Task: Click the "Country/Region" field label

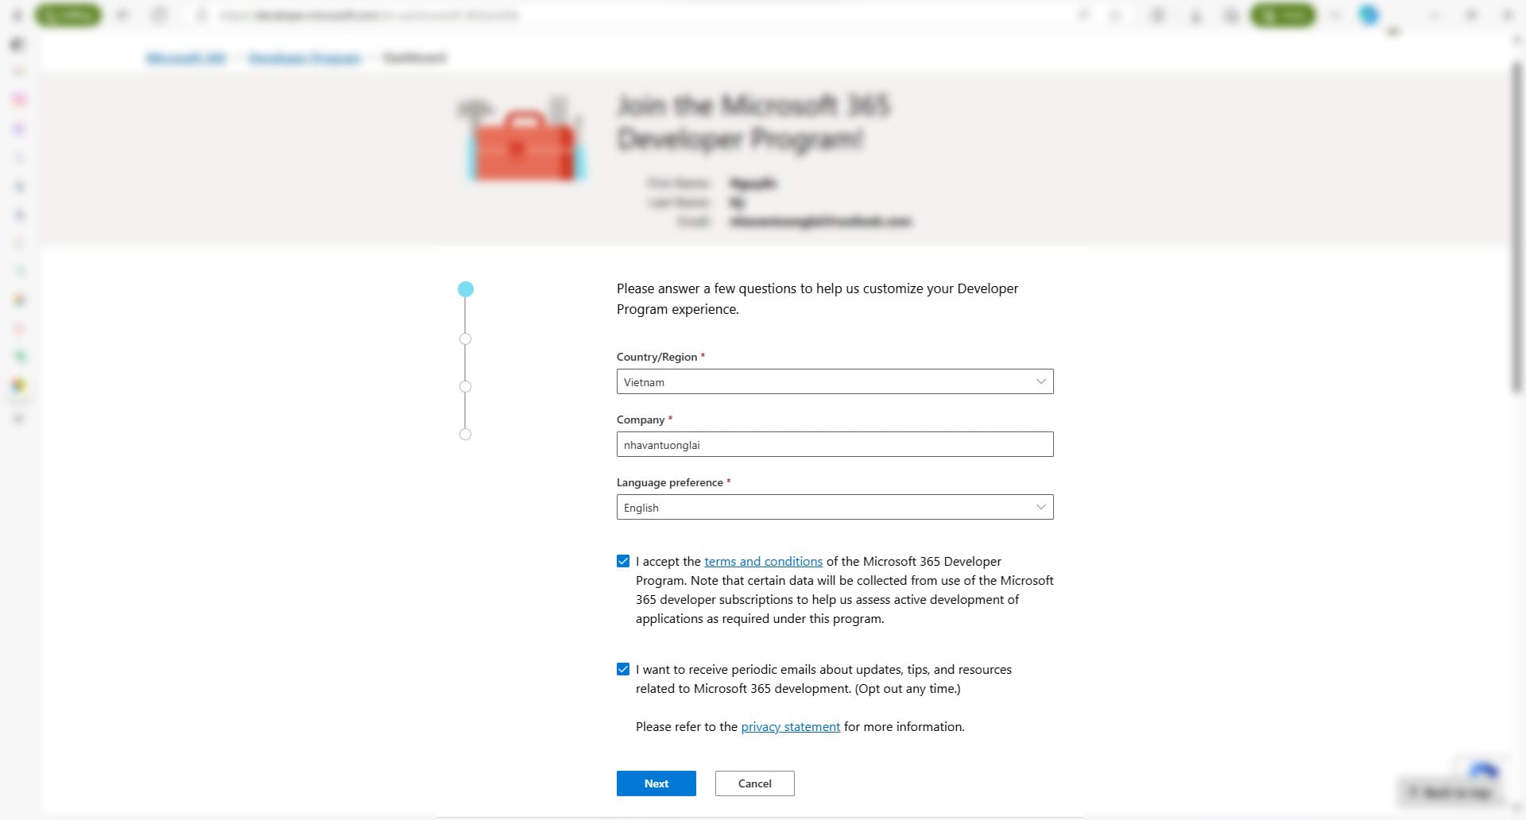Action: 656,357
